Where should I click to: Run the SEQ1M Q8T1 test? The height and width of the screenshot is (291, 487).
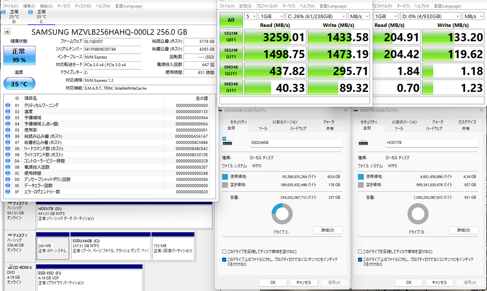pos(231,37)
